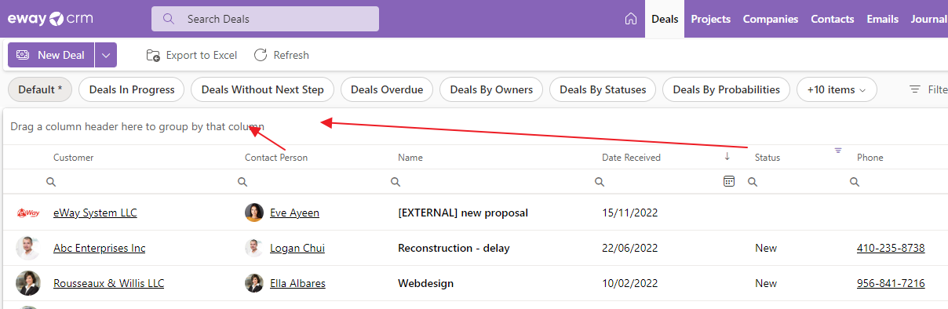Image resolution: width=948 pixels, height=309 pixels.
Task: Open the Filter panel button
Action: tap(928, 89)
